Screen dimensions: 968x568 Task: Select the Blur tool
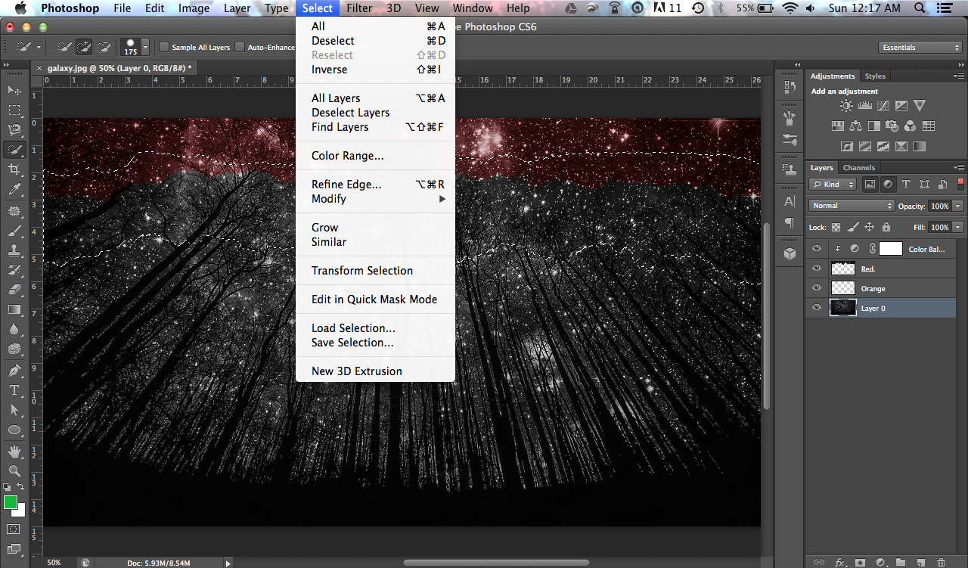pos(14,329)
